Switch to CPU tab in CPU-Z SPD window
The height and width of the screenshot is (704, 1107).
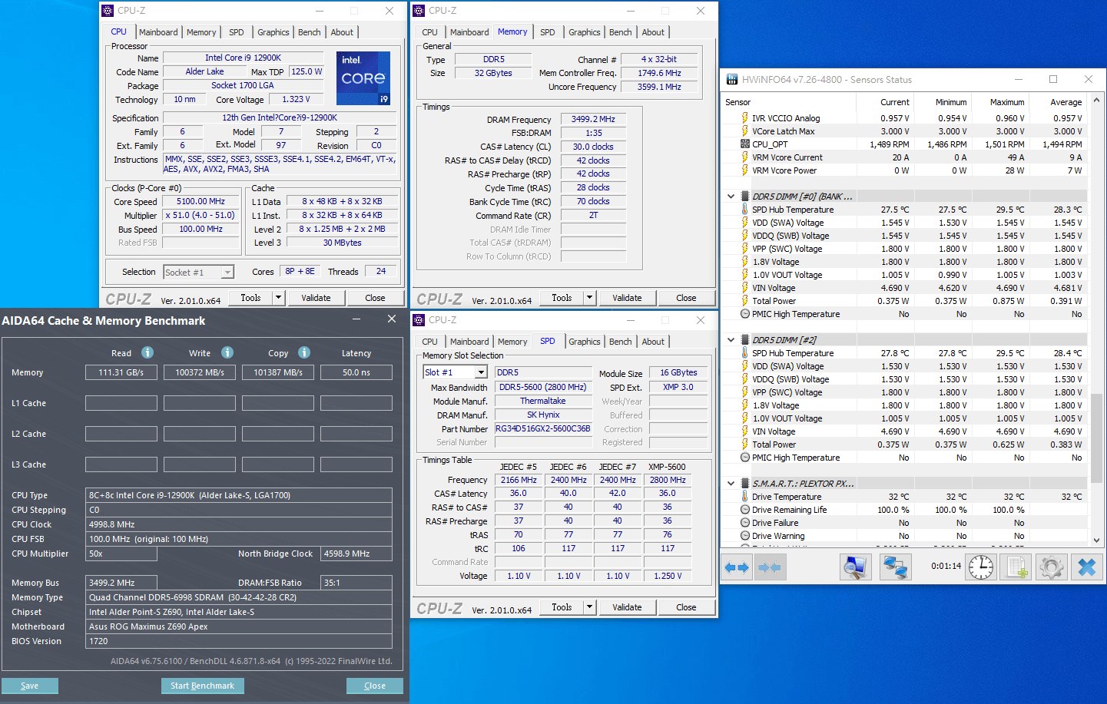coord(429,342)
